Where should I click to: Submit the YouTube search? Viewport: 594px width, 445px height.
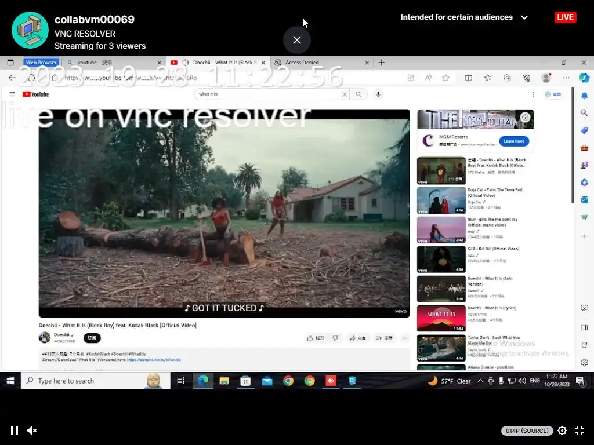[358, 94]
